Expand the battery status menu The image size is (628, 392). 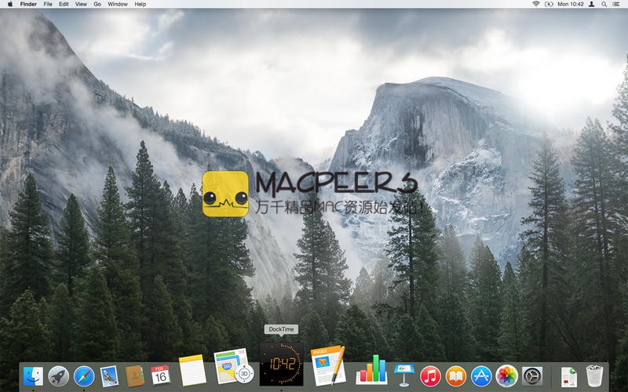point(549,4)
